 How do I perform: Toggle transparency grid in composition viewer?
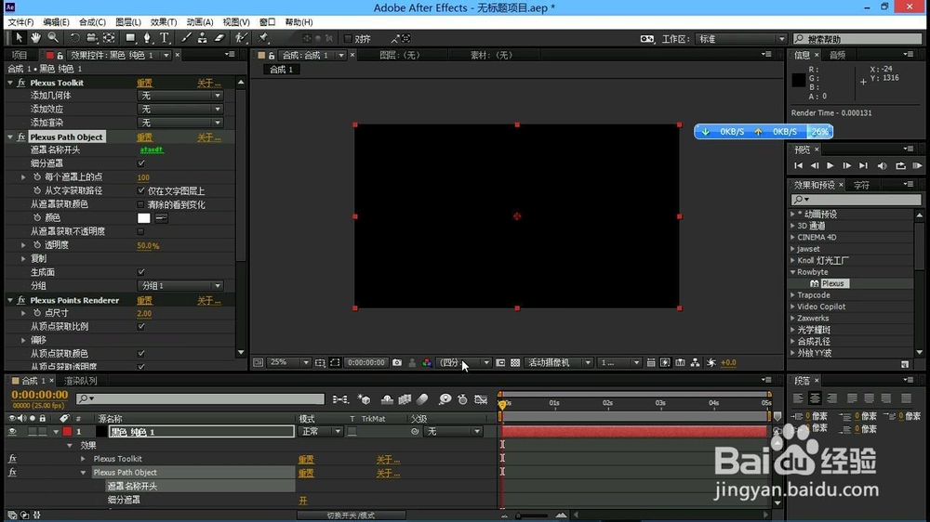click(x=515, y=362)
